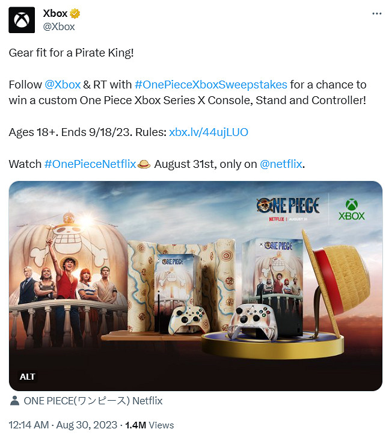The width and height of the screenshot is (392, 438).
Task: Visit the @netflix mention
Action: [x=281, y=164]
